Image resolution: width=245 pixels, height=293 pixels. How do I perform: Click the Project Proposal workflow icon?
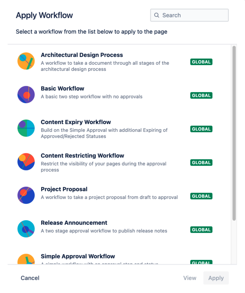(x=26, y=195)
